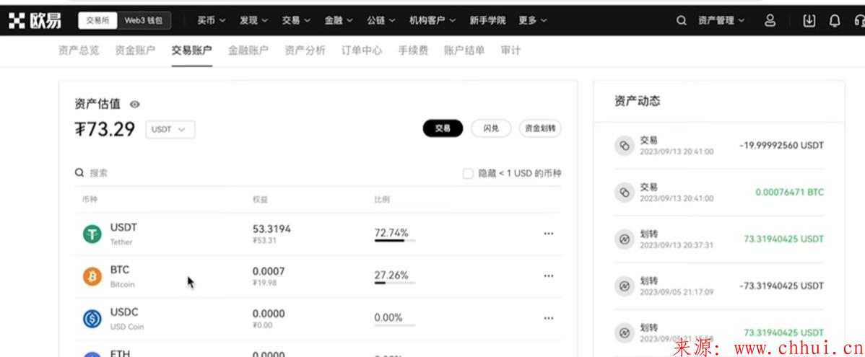Open the search magnifier in top bar
The width and height of the screenshot is (865, 357).
tap(682, 20)
